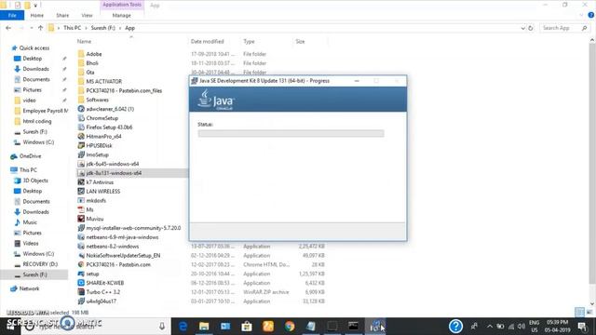
Task: Select the HitmanPro_x64 file
Action: [103, 137]
